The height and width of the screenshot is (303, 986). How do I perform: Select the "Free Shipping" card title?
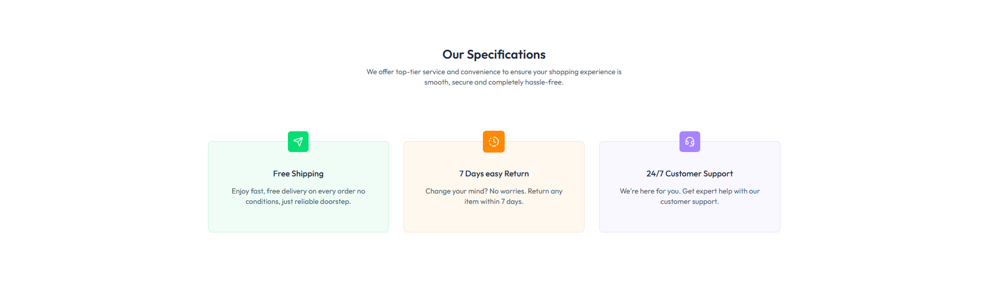click(298, 174)
